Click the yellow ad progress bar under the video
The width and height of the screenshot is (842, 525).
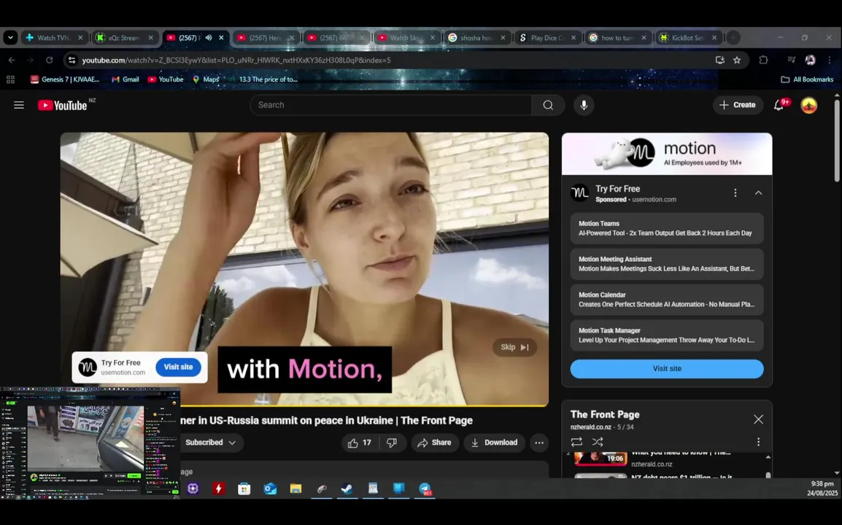pos(304,406)
